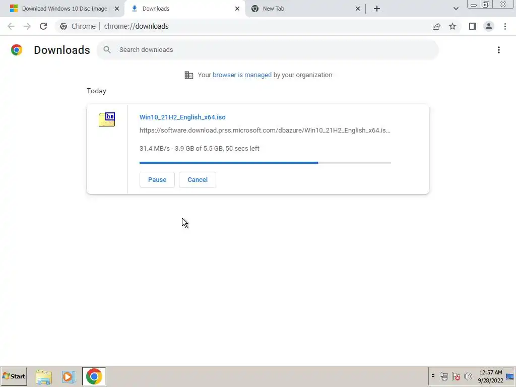Click the download progress bar
Image resolution: width=516 pixels, height=387 pixels.
[x=265, y=163]
